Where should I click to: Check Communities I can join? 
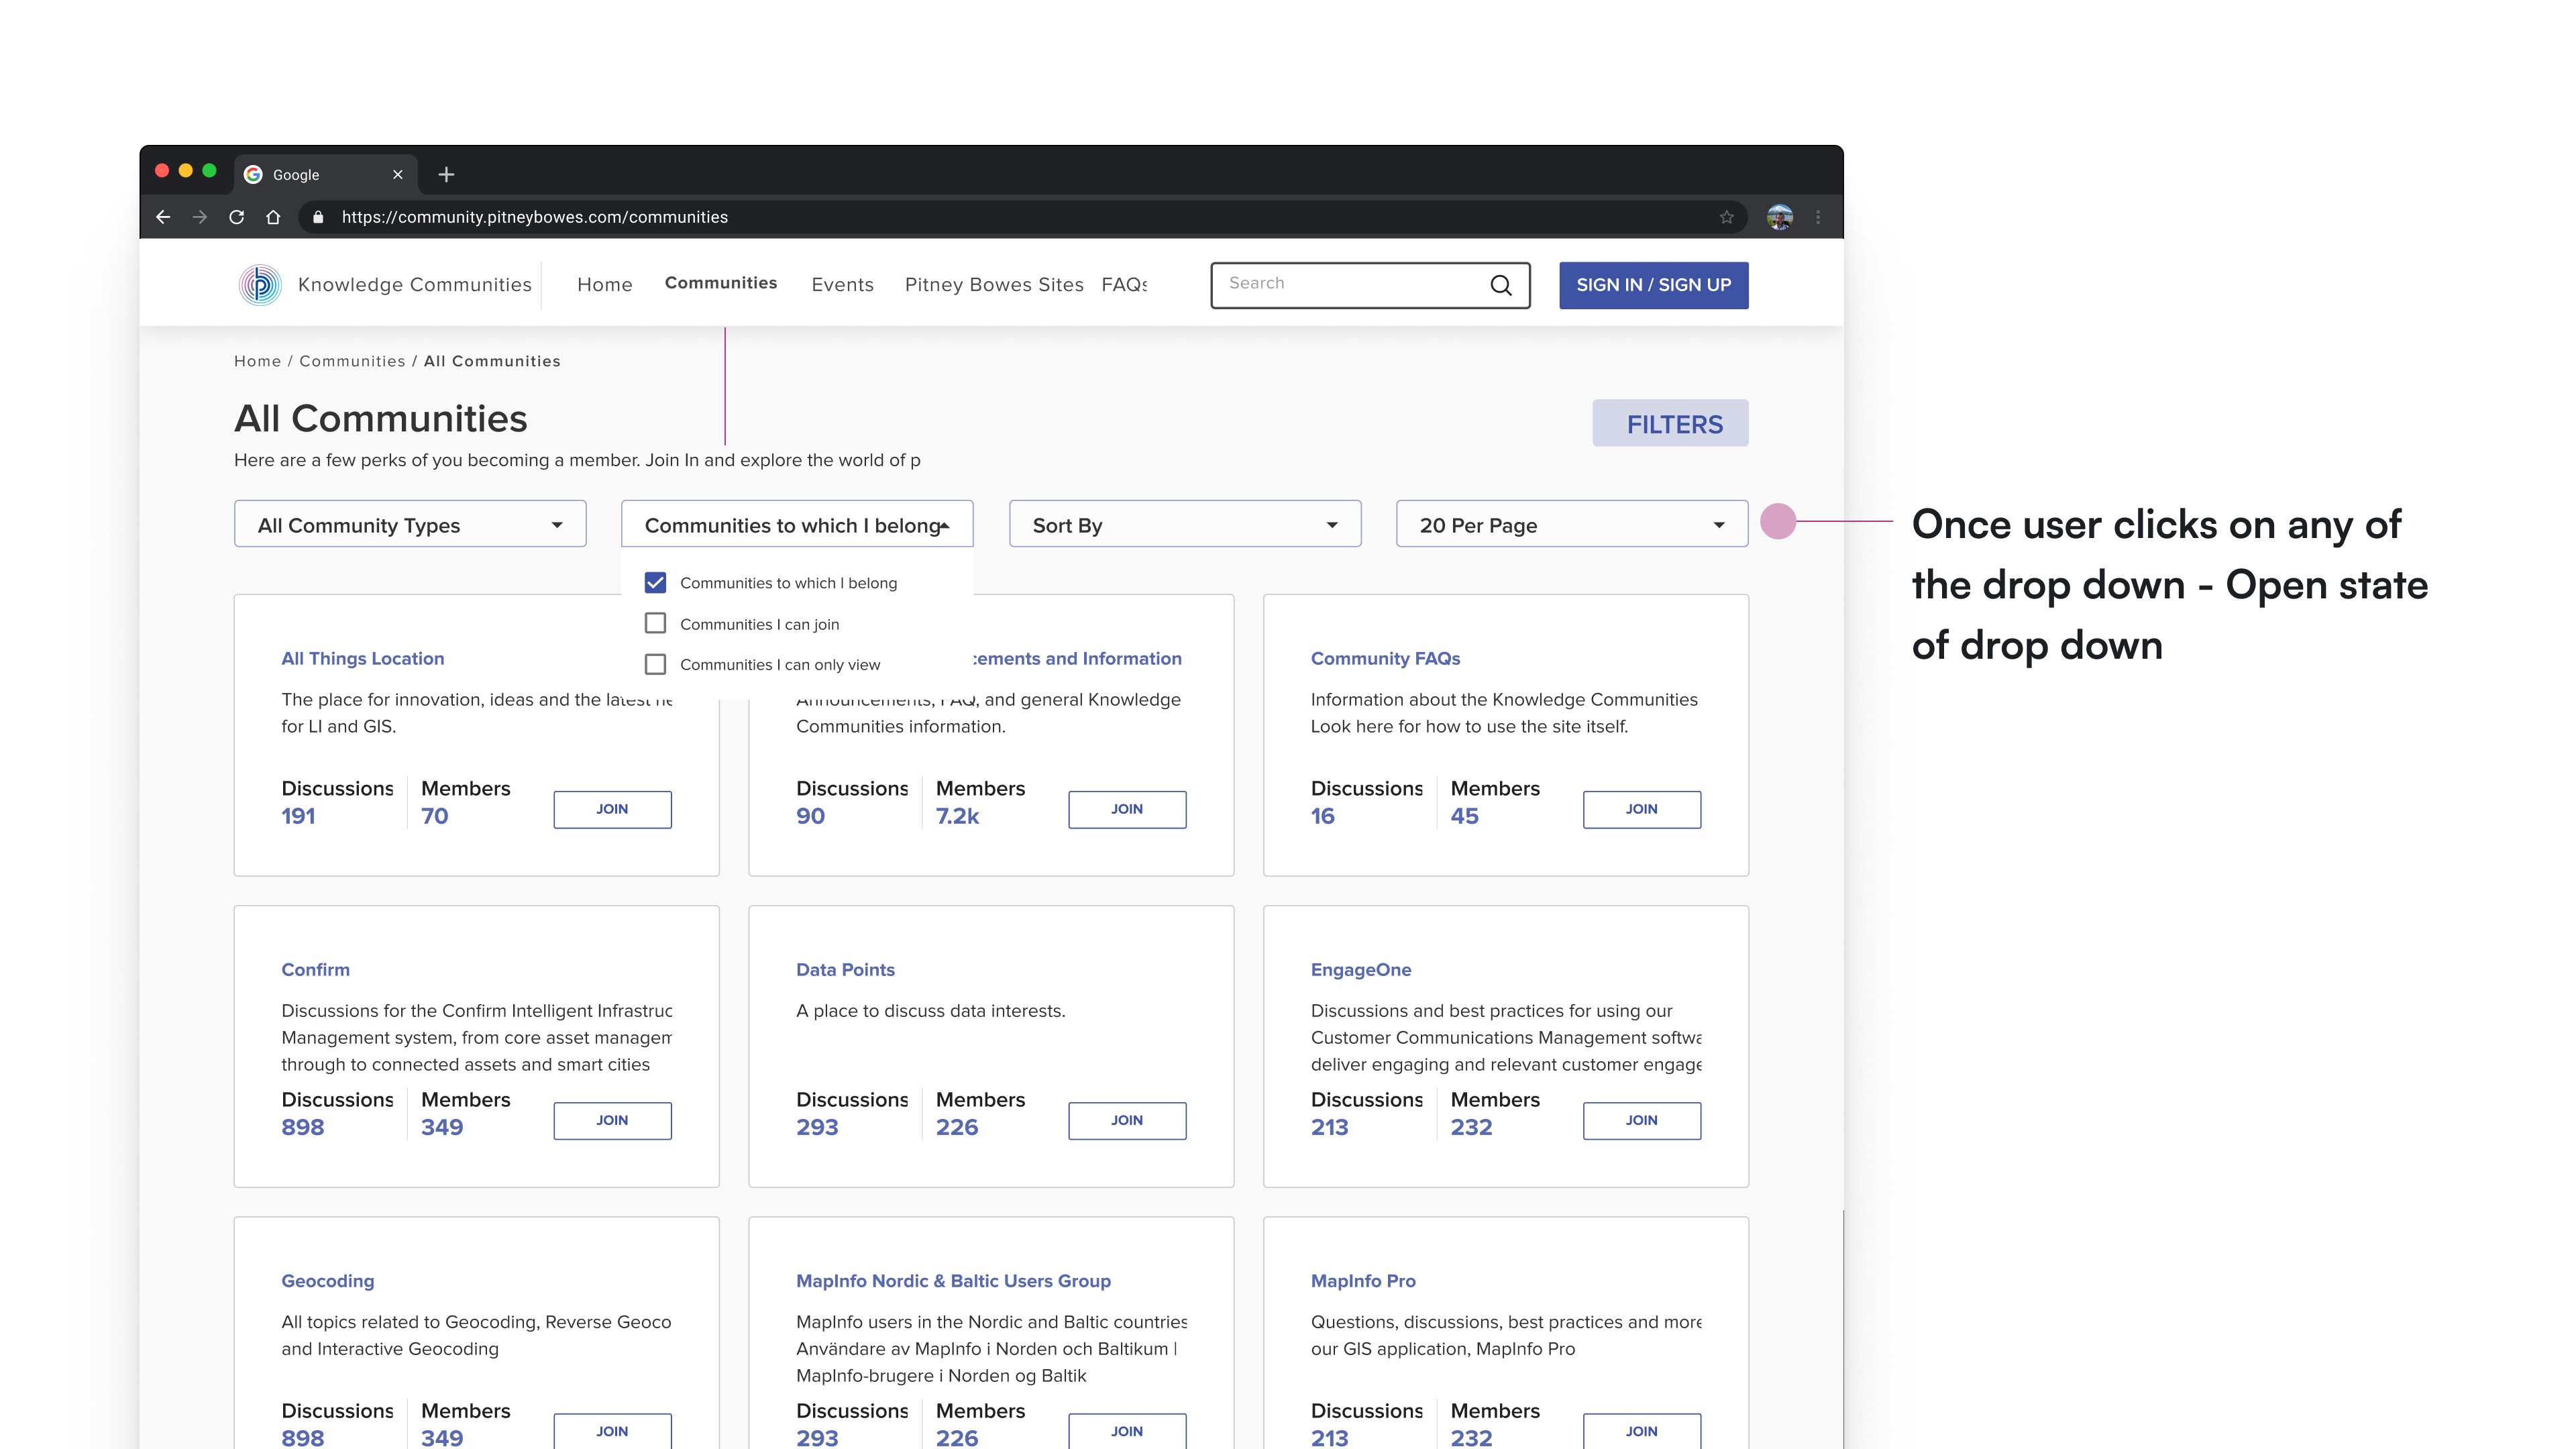[x=655, y=623]
